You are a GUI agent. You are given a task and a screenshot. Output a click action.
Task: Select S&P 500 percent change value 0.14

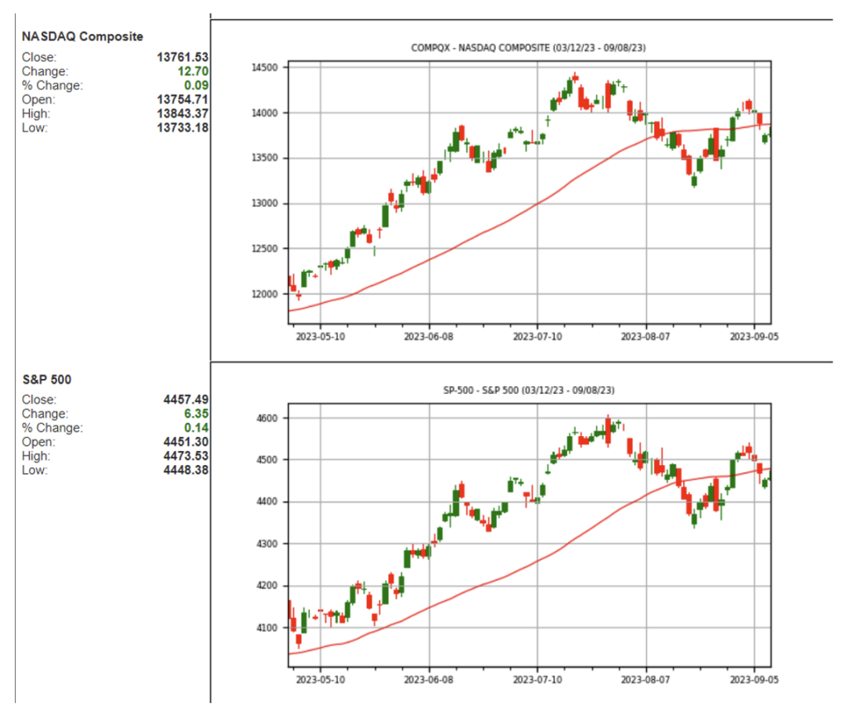196,428
